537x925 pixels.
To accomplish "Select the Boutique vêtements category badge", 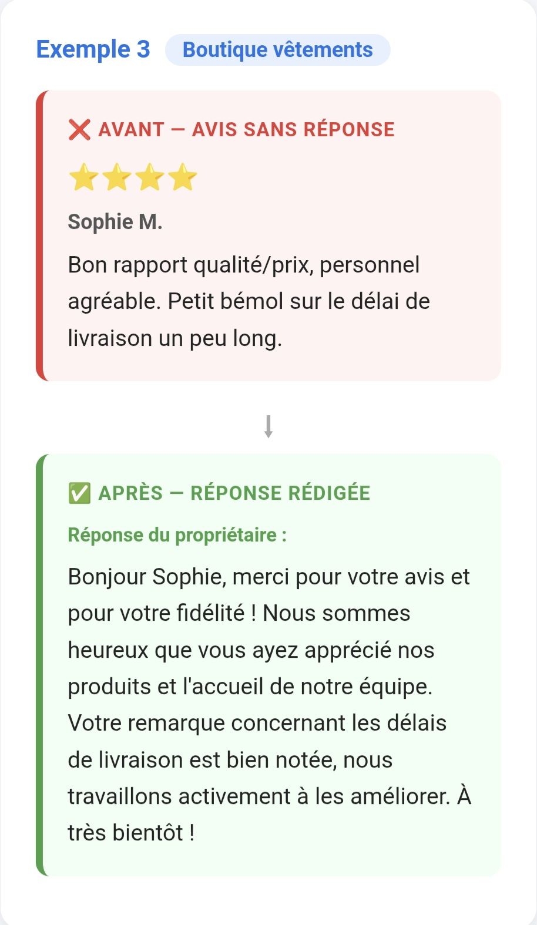I will point(277,50).
